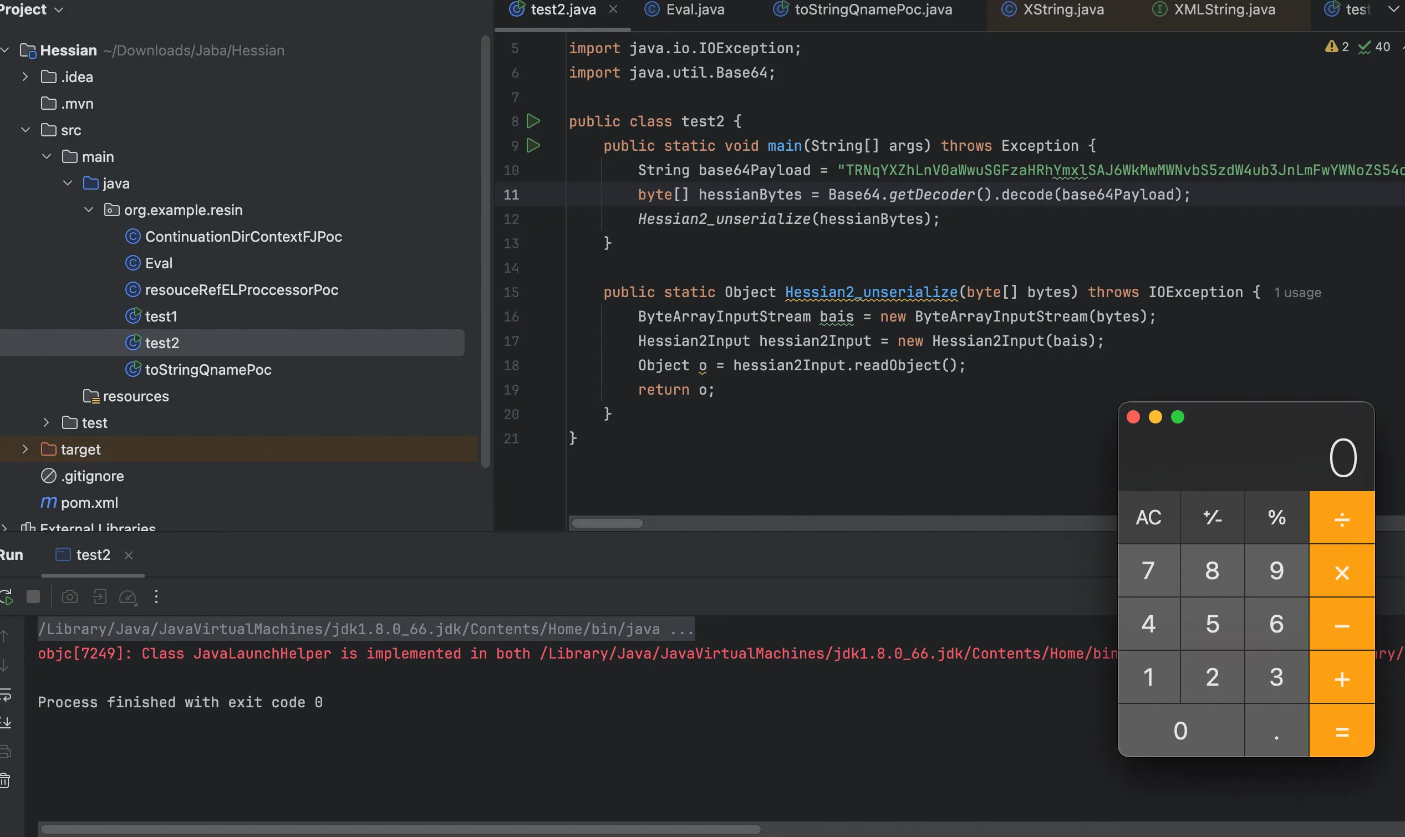
Task: Expand the target folder in project tree
Action: click(25, 450)
